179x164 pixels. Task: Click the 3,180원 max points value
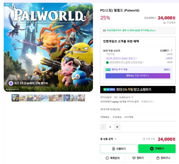pyautogui.click(x=164, y=50)
